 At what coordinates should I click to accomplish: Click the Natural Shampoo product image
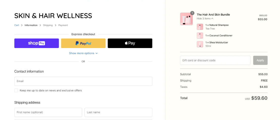[x=200, y=27]
